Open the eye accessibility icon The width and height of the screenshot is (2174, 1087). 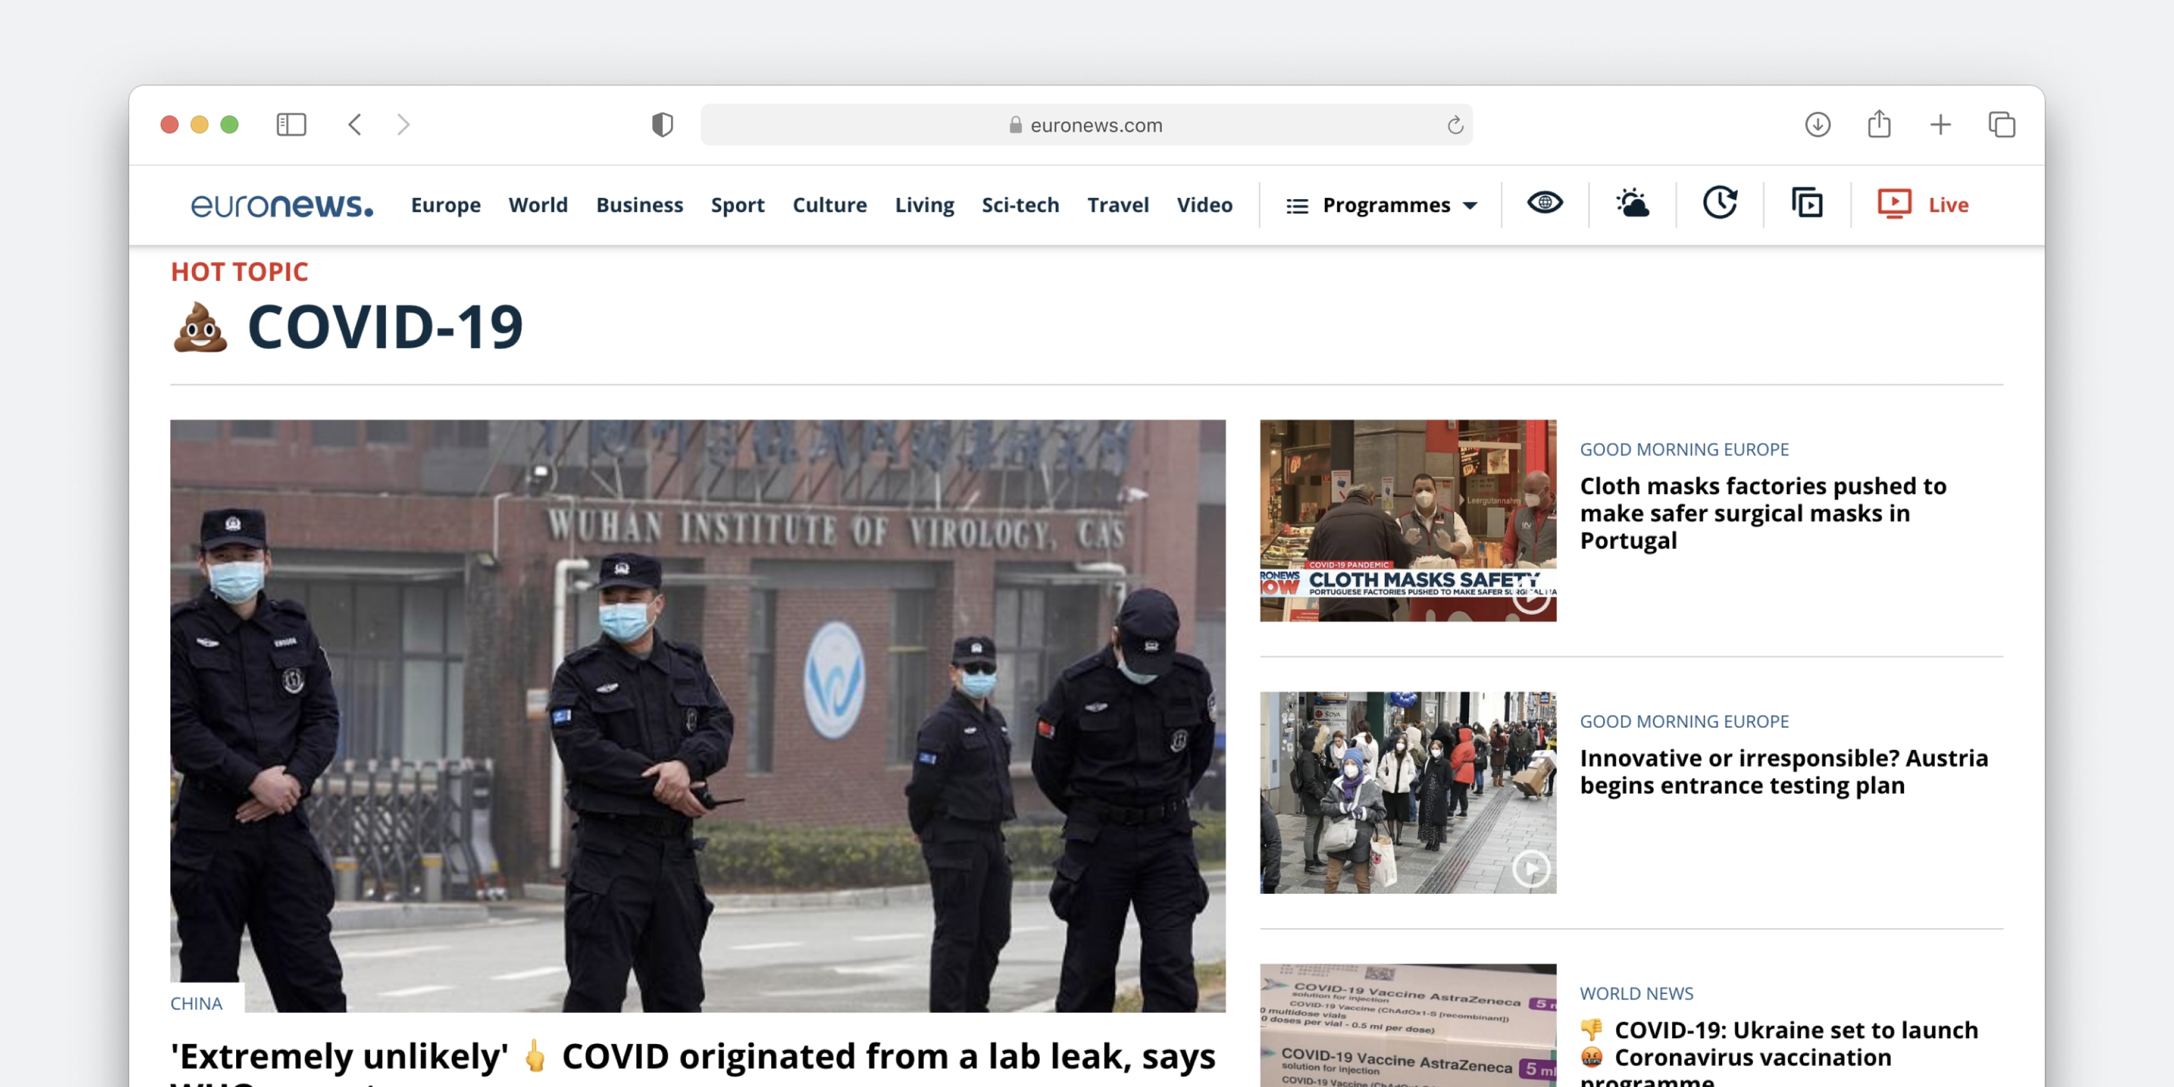coord(1544,204)
